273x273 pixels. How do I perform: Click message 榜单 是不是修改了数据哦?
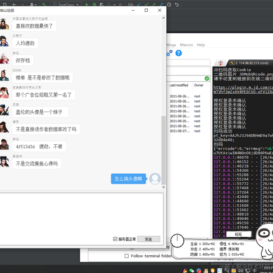point(43,78)
